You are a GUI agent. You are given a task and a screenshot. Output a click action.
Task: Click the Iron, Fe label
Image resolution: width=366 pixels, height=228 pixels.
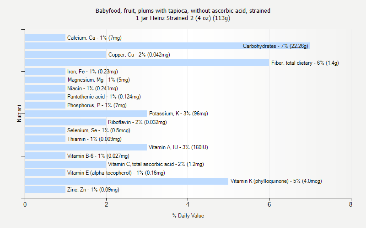[x=92, y=72]
